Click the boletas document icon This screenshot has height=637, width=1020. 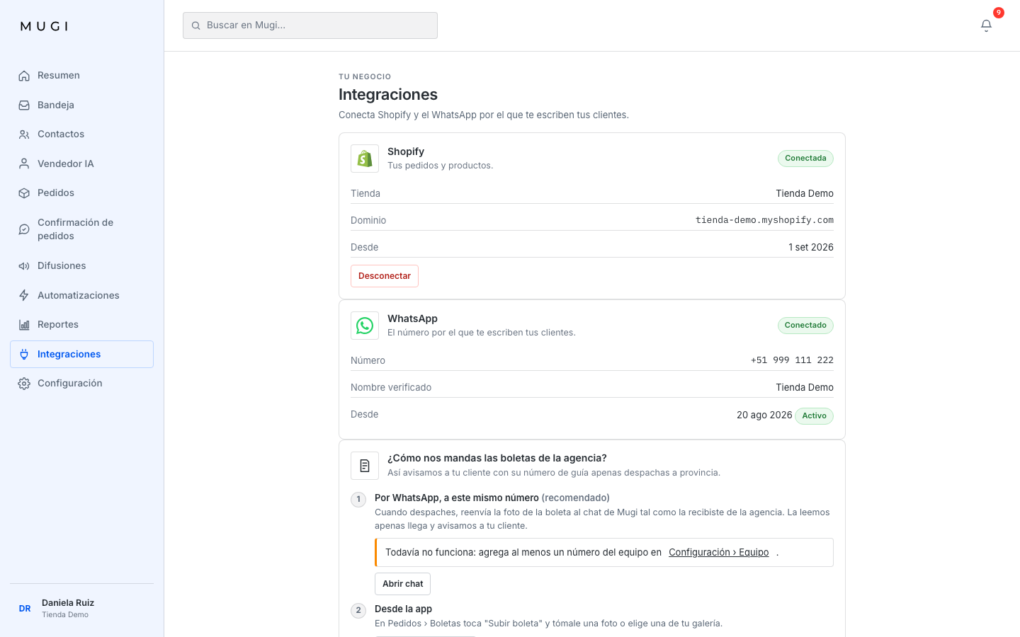[365, 466]
